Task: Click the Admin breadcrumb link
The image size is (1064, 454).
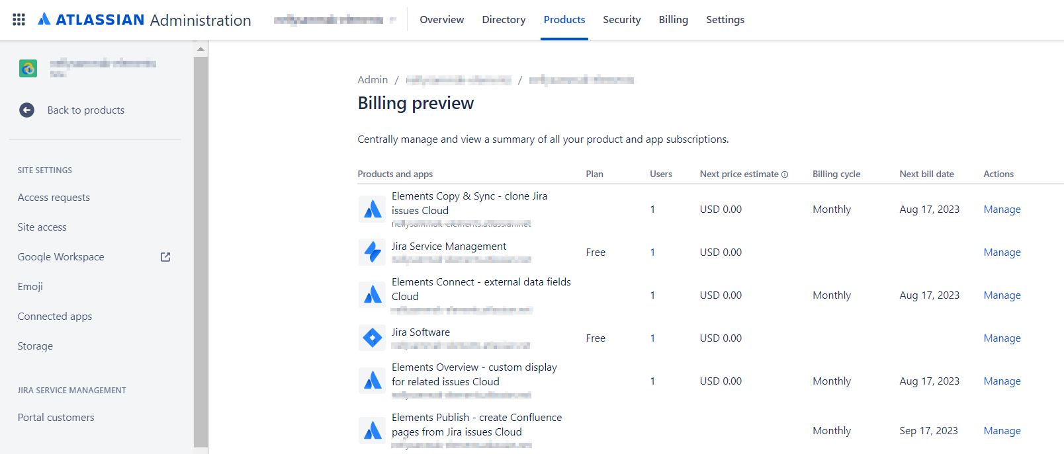Action: pos(373,80)
